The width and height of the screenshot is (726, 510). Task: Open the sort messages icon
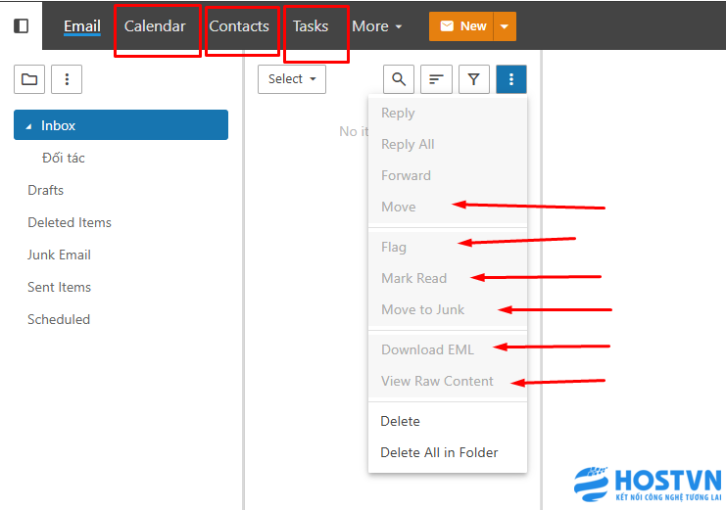point(436,79)
